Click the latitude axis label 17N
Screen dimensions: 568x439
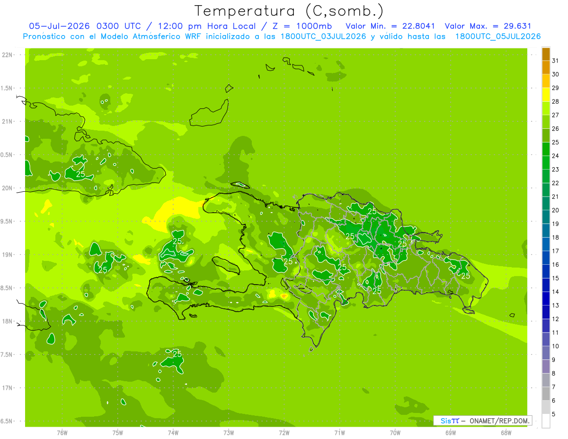(8, 388)
